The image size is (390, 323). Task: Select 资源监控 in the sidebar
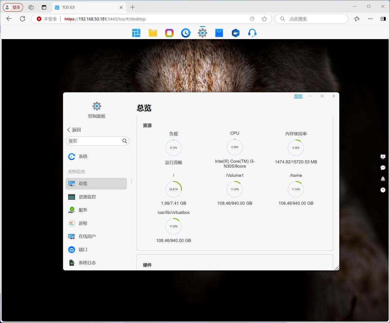(x=87, y=197)
